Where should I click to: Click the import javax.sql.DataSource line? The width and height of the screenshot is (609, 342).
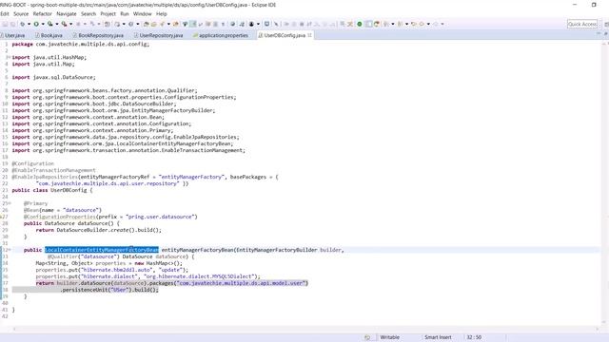pos(53,77)
